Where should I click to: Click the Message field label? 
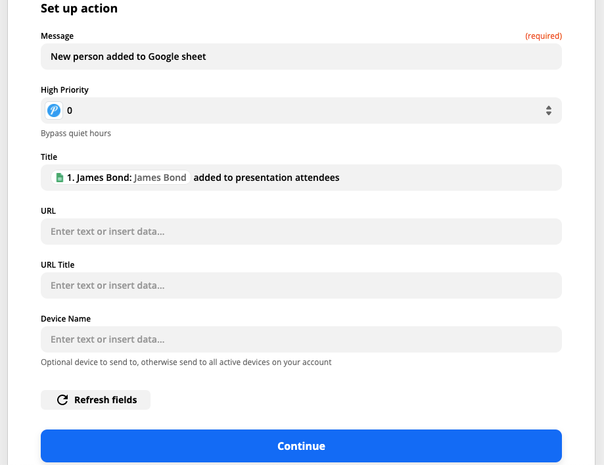pos(57,36)
